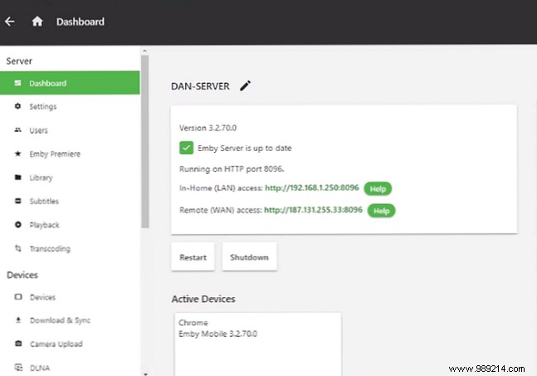Open Playback settings in sidebar
The height and width of the screenshot is (376, 537).
(x=70, y=225)
